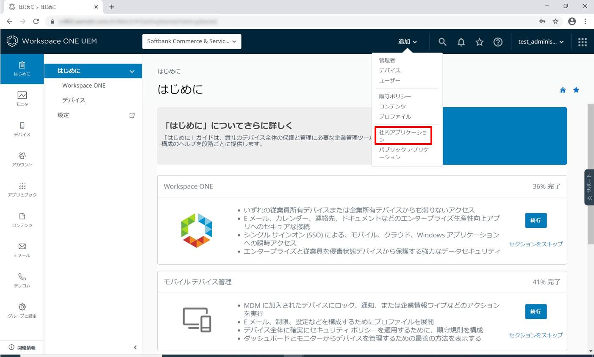The height and width of the screenshot is (357, 594).
Task: Bookmark this page with browser star
Action: tap(555, 21)
